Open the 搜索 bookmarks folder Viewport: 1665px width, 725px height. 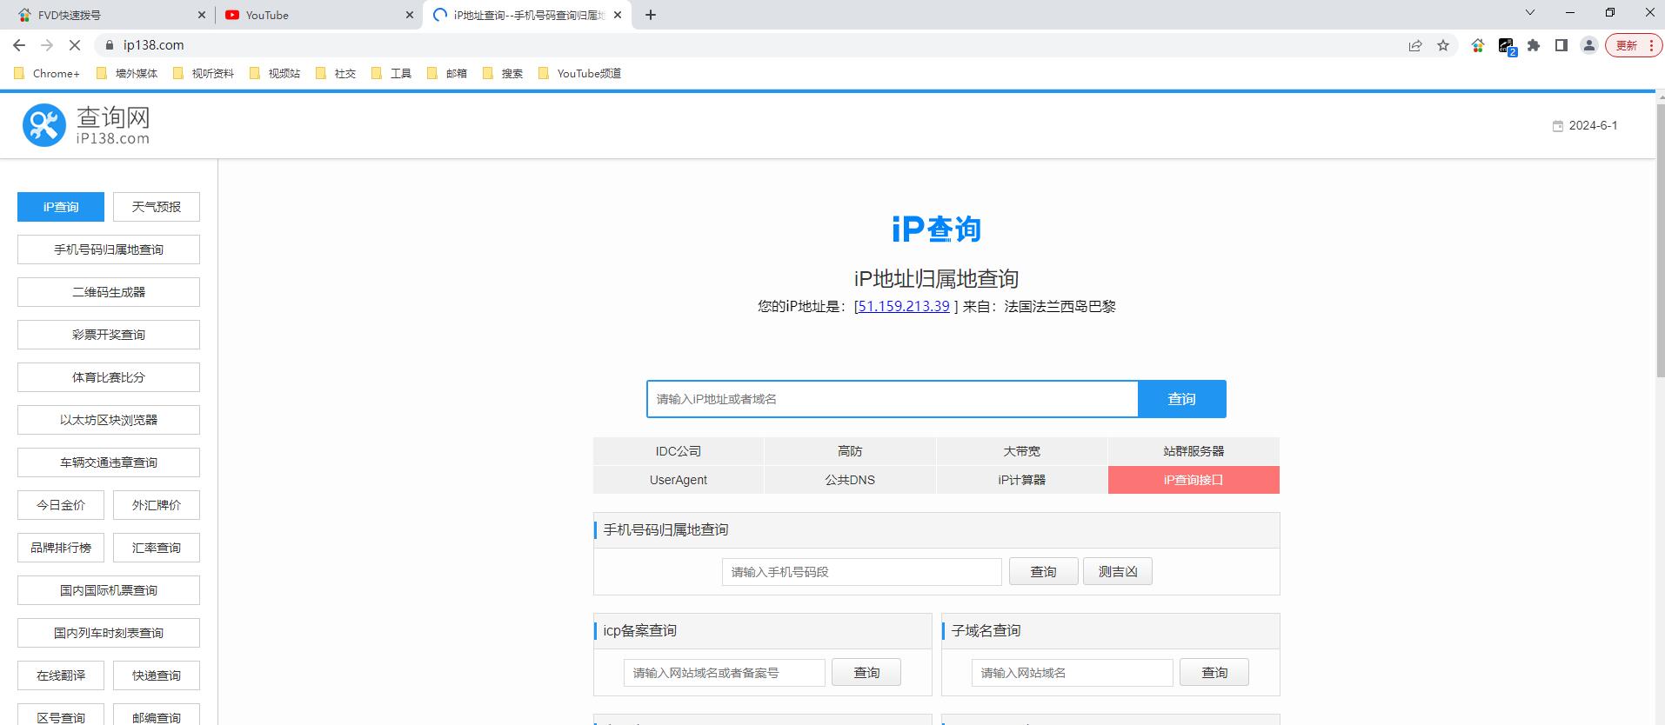[x=503, y=74]
